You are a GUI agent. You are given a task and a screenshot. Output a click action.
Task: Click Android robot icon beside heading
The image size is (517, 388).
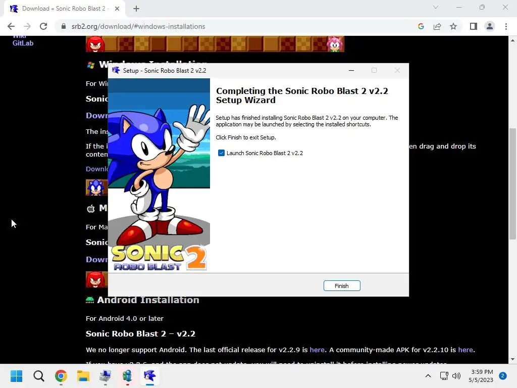pos(90,300)
